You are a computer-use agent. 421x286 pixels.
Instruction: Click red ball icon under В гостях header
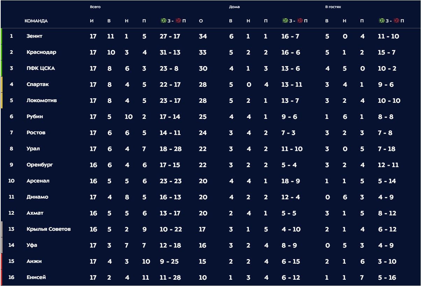pyautogui.click(x=397, y=21)
